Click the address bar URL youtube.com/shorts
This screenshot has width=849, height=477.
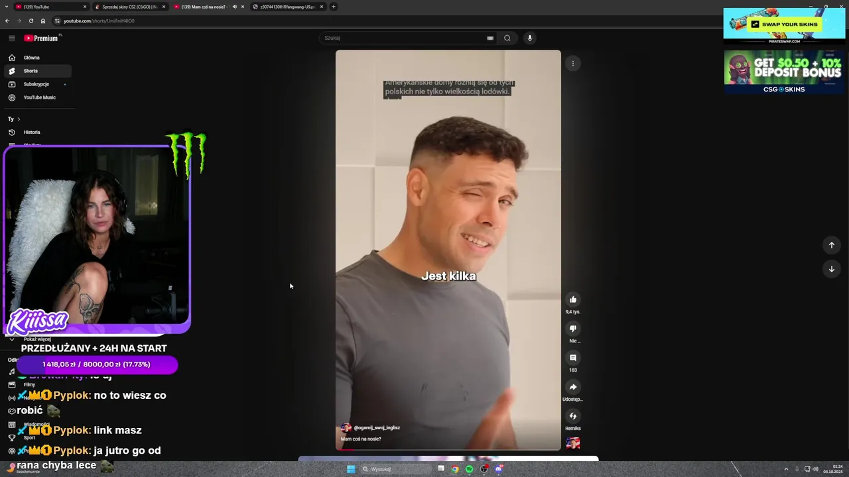[99, 21]
